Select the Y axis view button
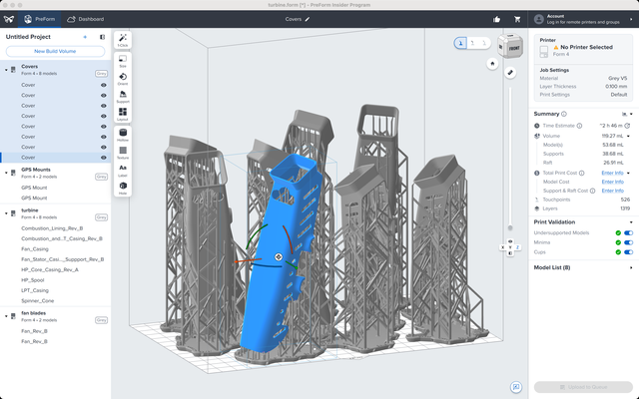Viewport: 639px width, 399px height. (510, 247)
